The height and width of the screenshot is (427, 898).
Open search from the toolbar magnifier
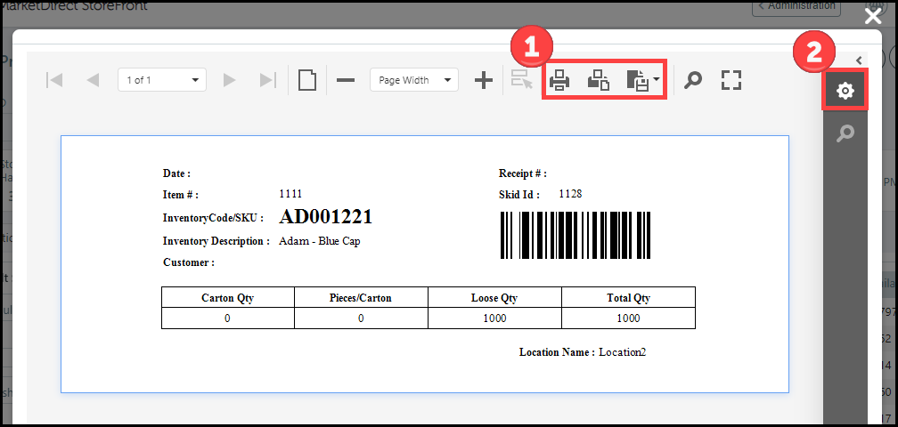tap(692, 80)
